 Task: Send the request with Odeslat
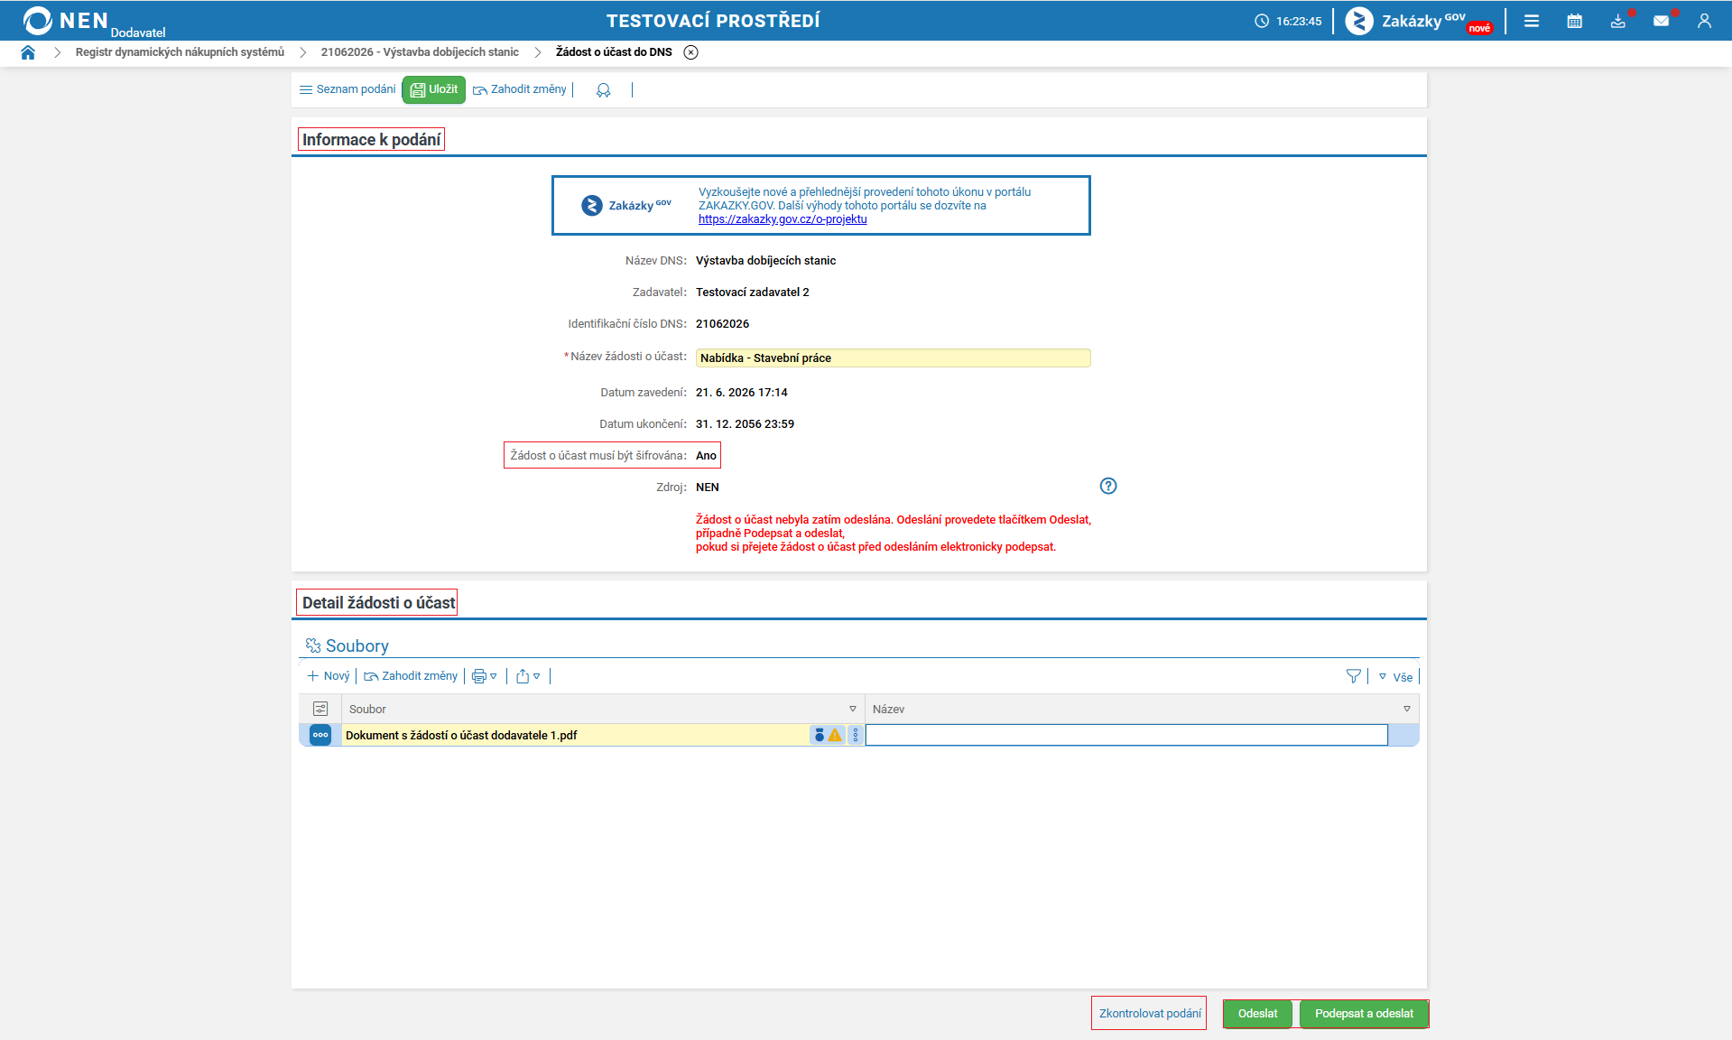[x=1257, y=1014]
